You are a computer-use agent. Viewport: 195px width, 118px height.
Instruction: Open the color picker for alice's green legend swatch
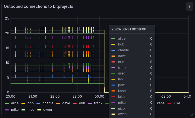pos(7,103)
